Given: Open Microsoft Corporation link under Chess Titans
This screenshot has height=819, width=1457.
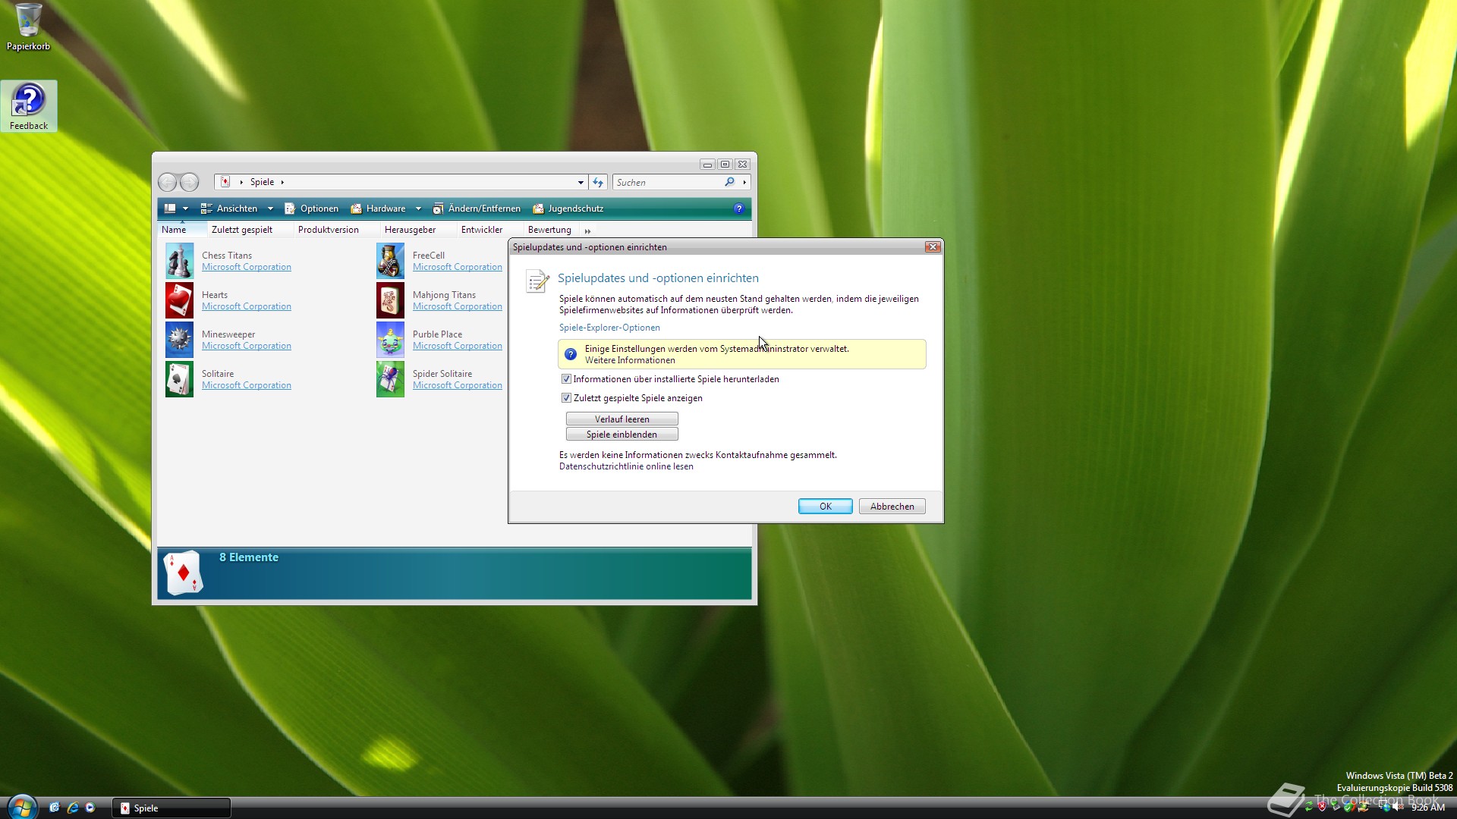Looking at the screenshot, I should [247, 267].
